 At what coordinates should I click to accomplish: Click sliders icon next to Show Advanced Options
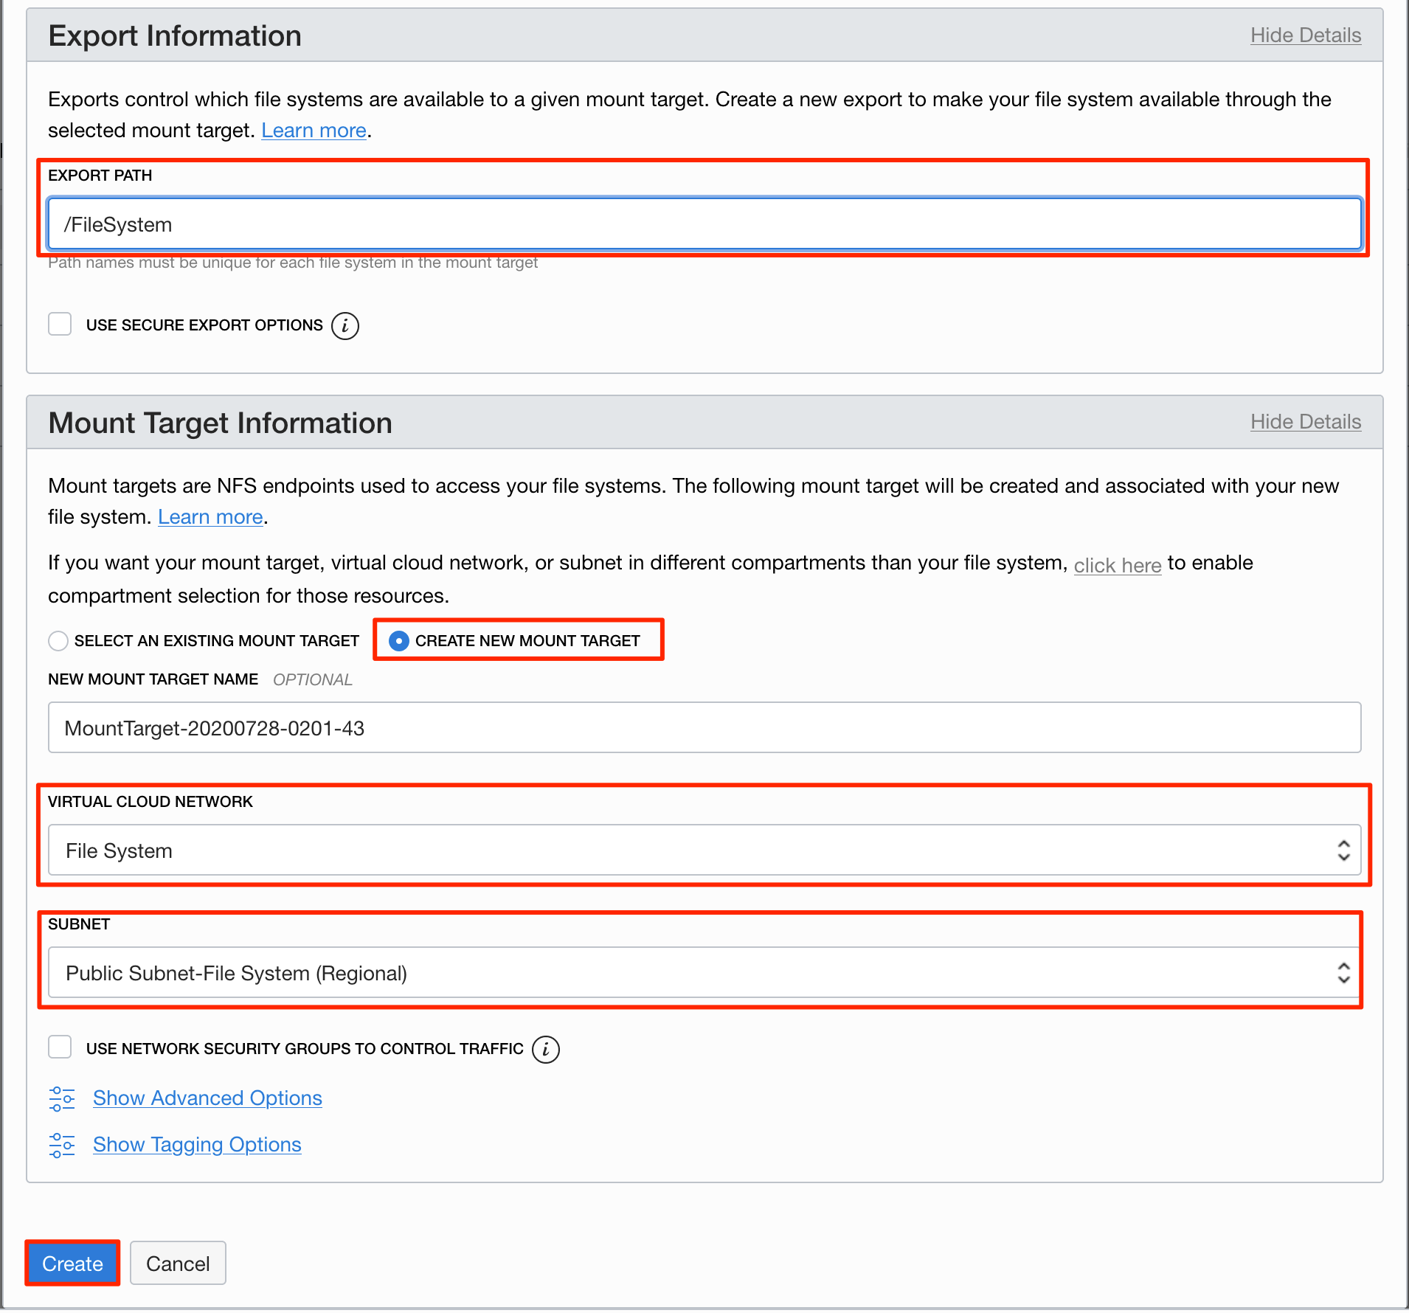[x=62, y=1098]
